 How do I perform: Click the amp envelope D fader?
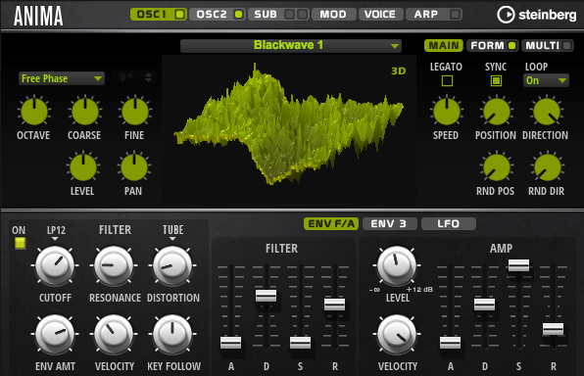coord(485,305)
